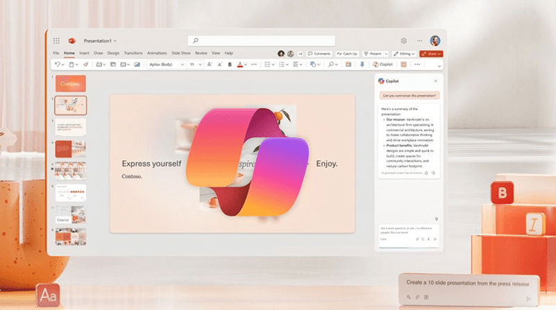Image resolution: width=556 pixels, height=310 pixels.
Task: Open the Shapes icon in ribbon
Action: pyautogui.click(x=313, y=64)
